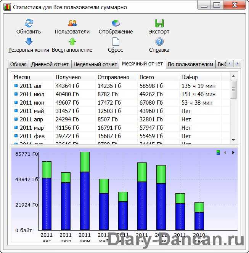Click the Резервная копия blue arrow icon
249x253 pixels.
[29, 41]
